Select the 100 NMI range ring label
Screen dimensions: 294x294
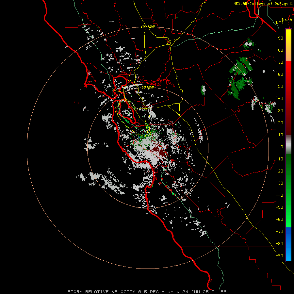click(148, 27)
